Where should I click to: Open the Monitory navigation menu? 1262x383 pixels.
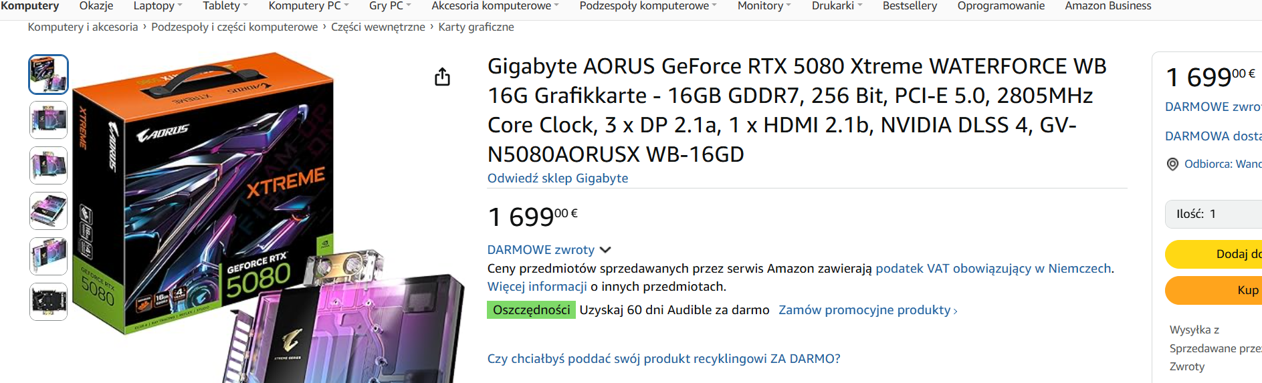(x=764, y=6)
